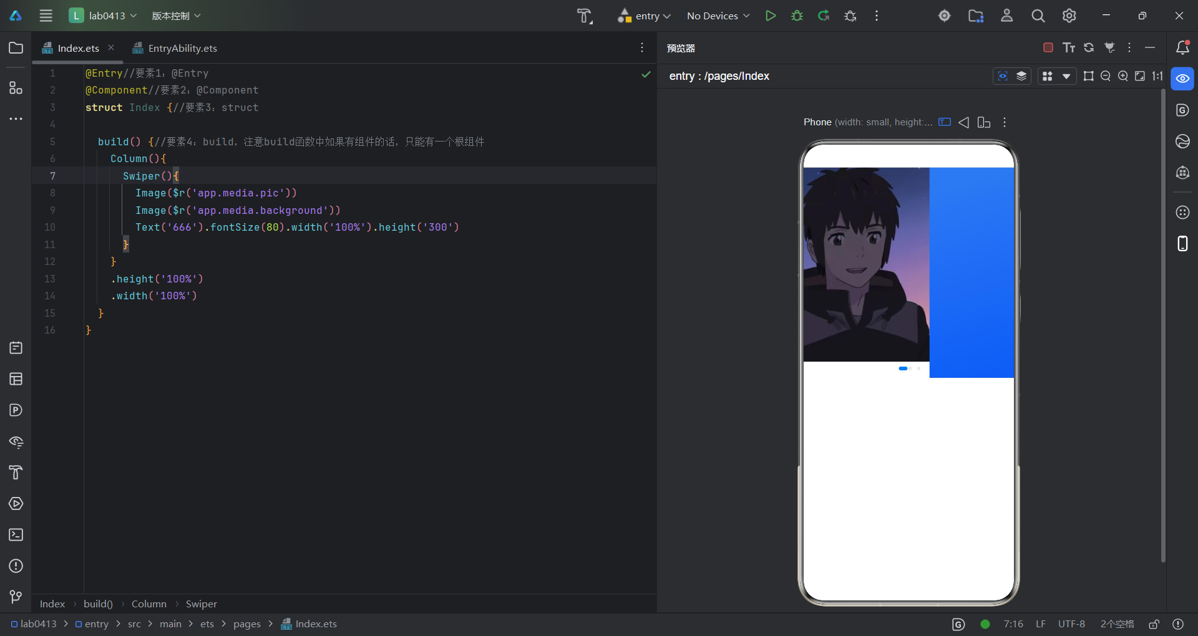Minimize the previewer panel
Image resolution: width=1198 pixels, height=636 pixels.
pyautogui.click(x=1150, y=47)
